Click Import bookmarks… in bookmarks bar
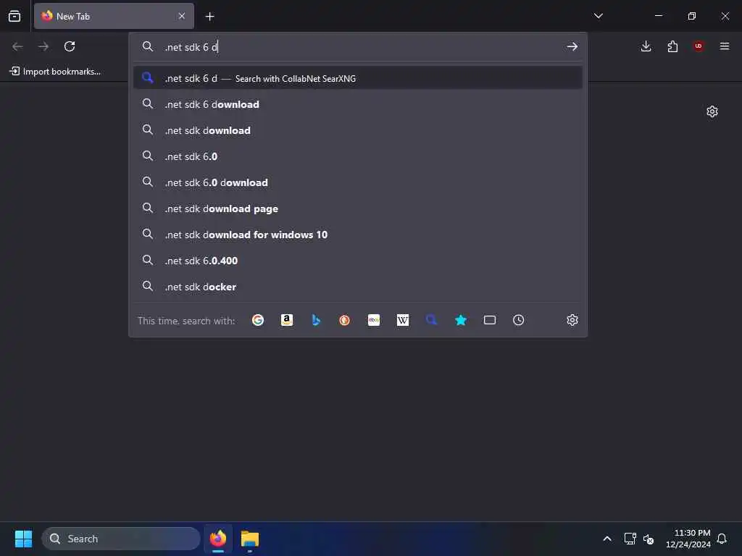The image size is (742, 556). pos(55,72)
